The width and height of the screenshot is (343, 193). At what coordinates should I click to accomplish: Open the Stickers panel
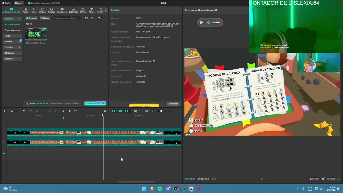[43, 10]
